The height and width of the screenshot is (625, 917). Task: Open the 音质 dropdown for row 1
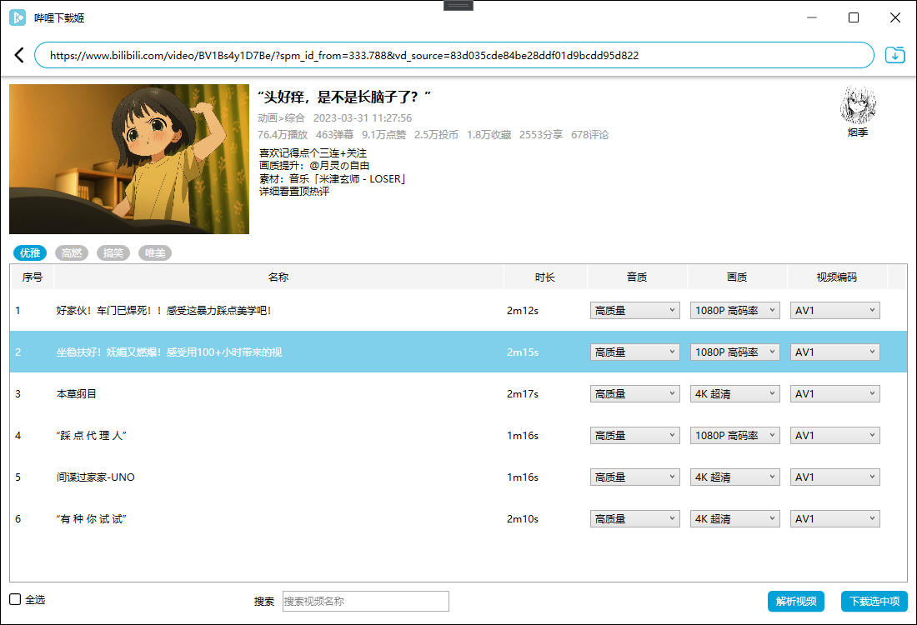(634, 310)
